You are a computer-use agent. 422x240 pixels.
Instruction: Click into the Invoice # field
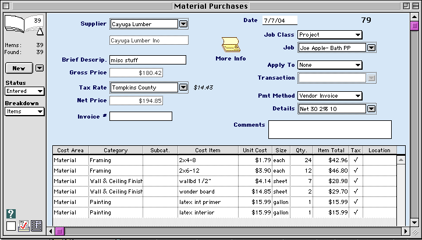click(140, 116)
